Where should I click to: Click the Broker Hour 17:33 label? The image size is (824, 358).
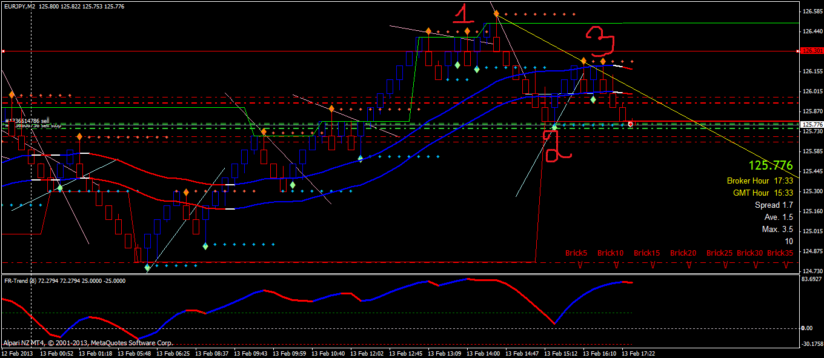pos(760,181)
